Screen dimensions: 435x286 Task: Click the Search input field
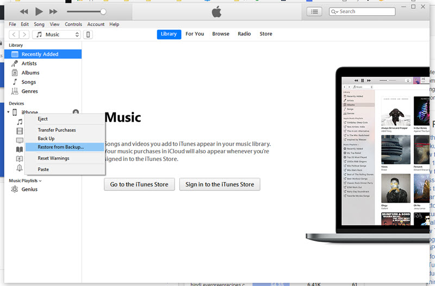click(362, 11)
